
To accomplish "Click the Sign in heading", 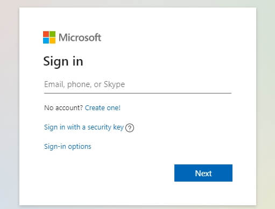I will [63, 61].
